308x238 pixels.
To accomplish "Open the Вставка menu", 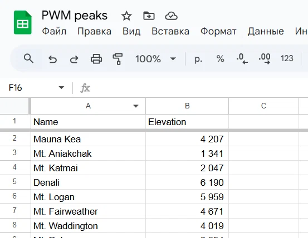I will (x=170, y=31).
